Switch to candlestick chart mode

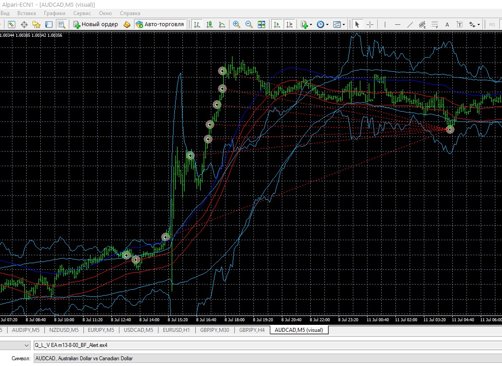tap(209, 24)
